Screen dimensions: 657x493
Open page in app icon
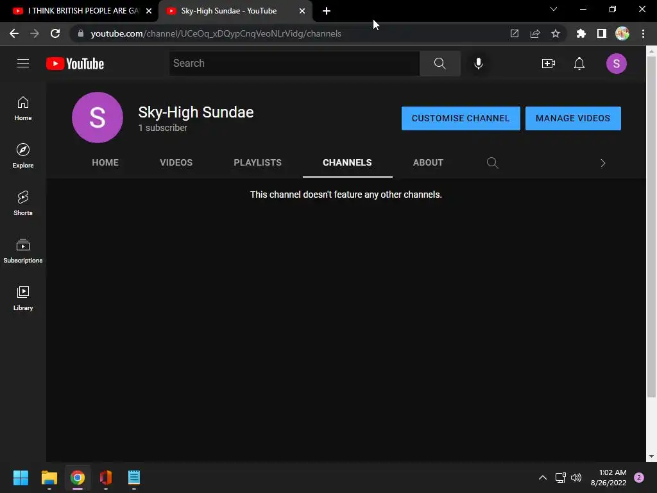tap(514, 33)
